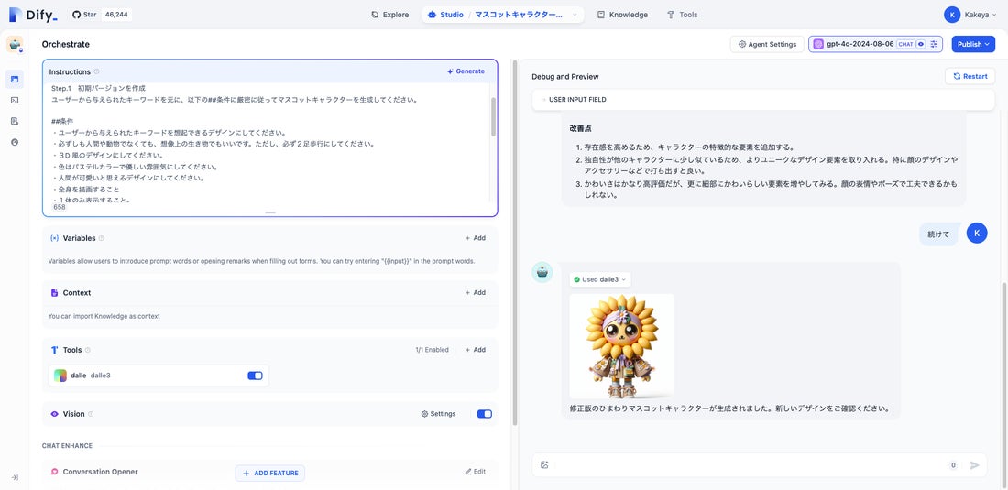Click the Variables braces icon
This screenshot has height=490, width=1008.
(x=54, y=238)
